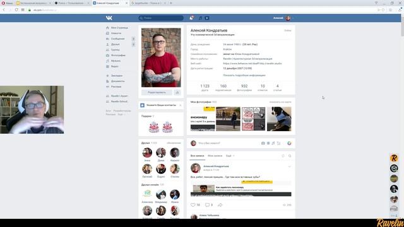Dismiss the Укажите Ваши контакты prompt
This screenshot has width=404, height=227.
pyautogui.click(x=181, y=105)
